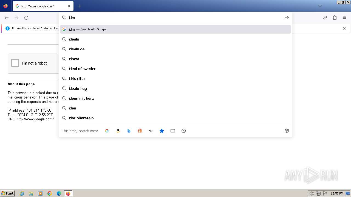Open the Firefox application menu
The height and width of the screenshot is (197, 351).
344,18
